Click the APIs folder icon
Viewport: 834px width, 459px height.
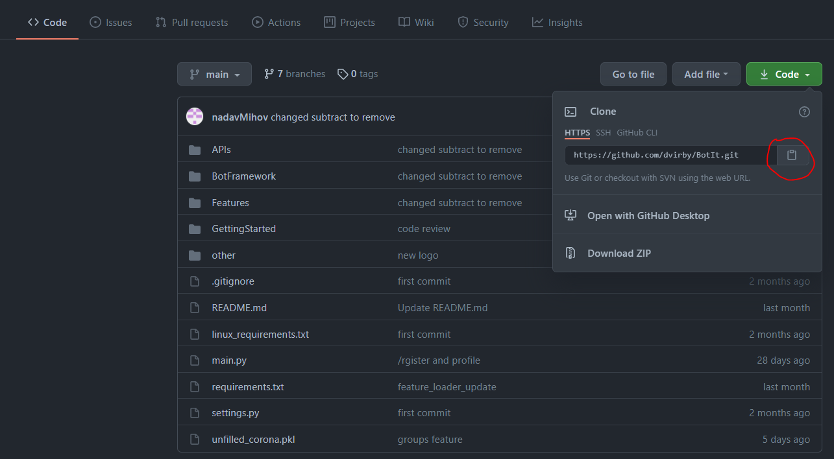point(195,150)
